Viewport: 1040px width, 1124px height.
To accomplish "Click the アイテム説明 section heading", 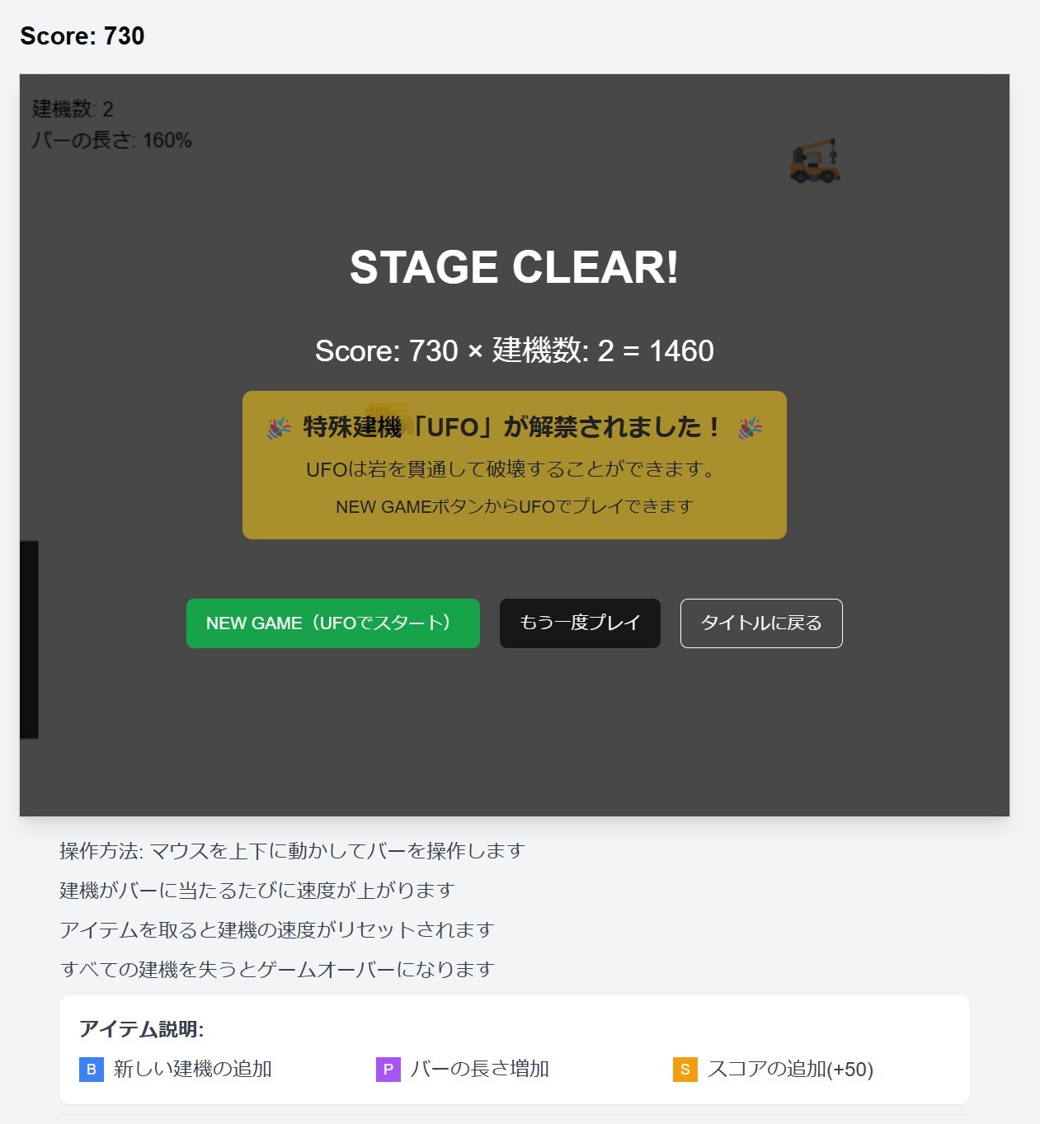I will (x=142, y=1029).
